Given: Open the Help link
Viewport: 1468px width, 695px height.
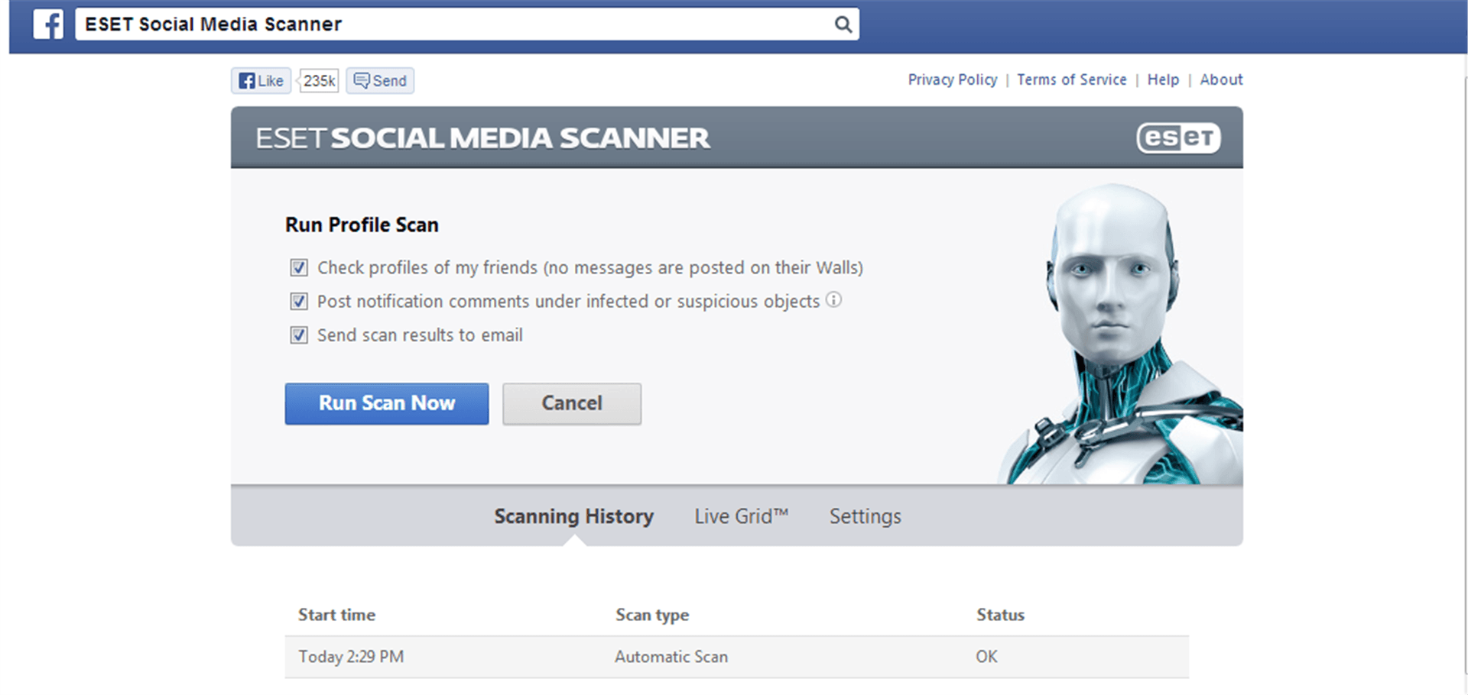Looking at the screenshot, I should [1163, 79].
